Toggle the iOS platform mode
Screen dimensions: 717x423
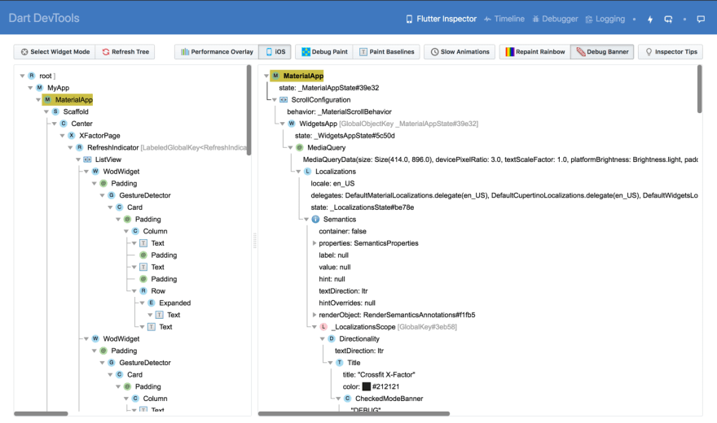point(275,51)
